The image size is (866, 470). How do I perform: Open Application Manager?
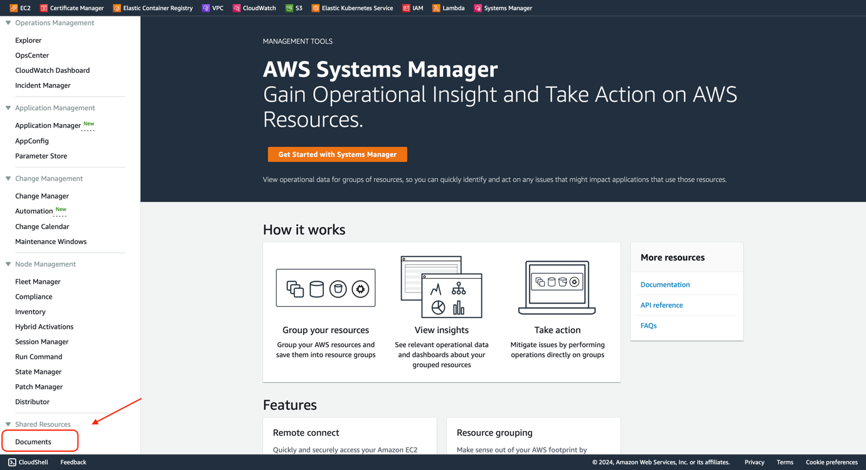click(48, 126)
